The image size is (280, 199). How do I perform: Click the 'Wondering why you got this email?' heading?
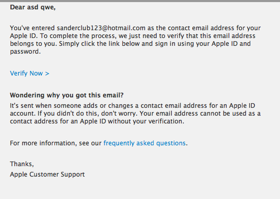pos(67,95)
